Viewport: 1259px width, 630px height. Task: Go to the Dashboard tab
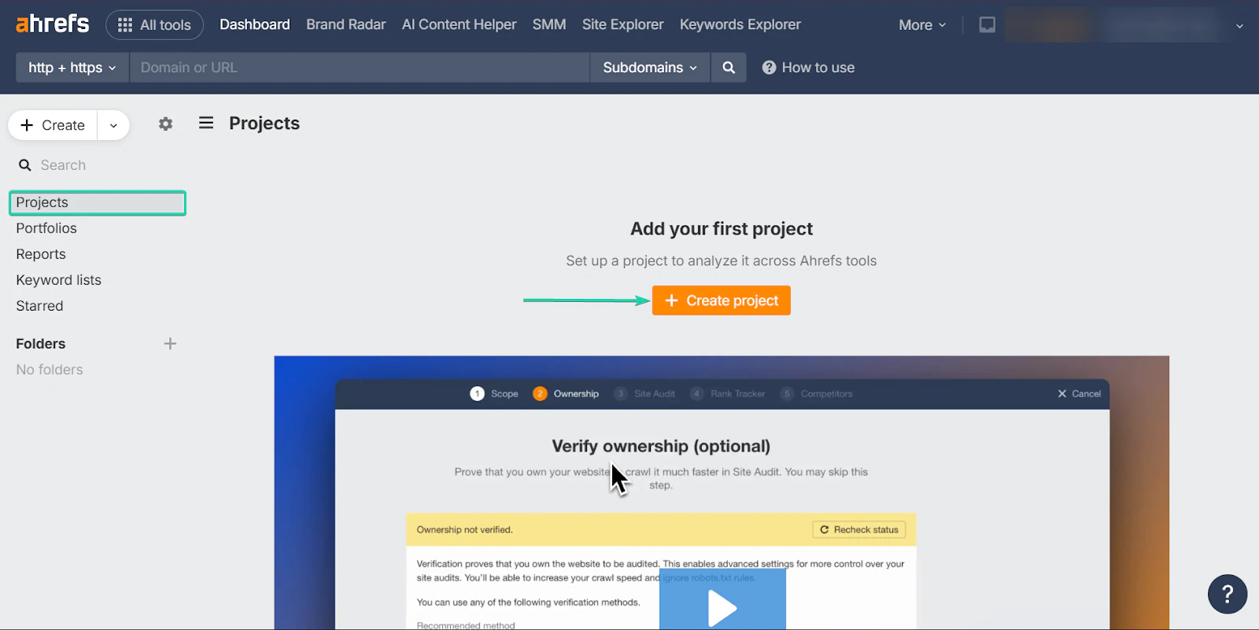(255, 24)
